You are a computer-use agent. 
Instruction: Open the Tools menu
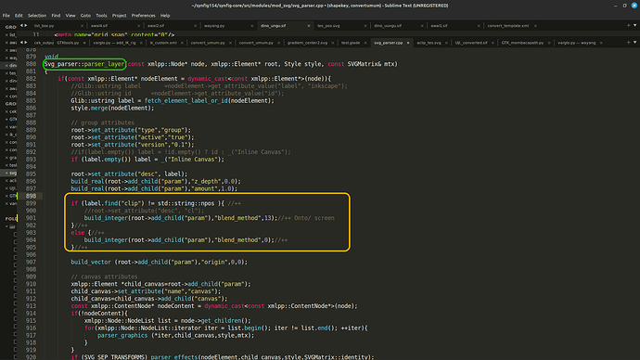(x=101, y=16)
